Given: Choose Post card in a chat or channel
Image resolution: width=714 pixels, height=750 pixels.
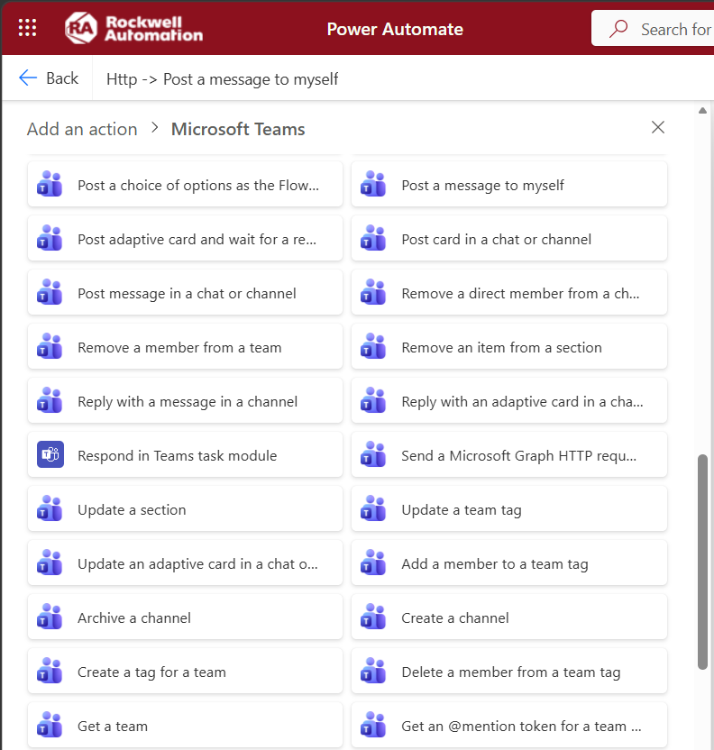Looking at the screenshot, I should click(508, 239).
